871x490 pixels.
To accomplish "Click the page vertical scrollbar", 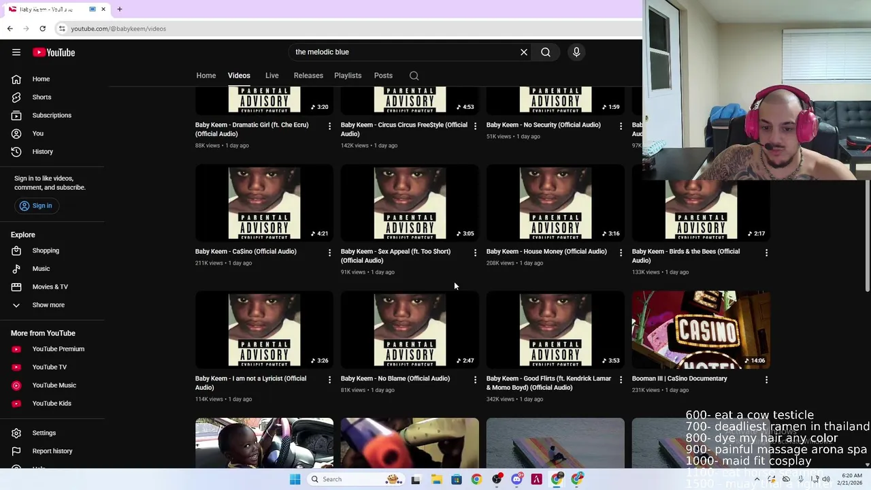I will pyautogui.click(x=867, y=235).
